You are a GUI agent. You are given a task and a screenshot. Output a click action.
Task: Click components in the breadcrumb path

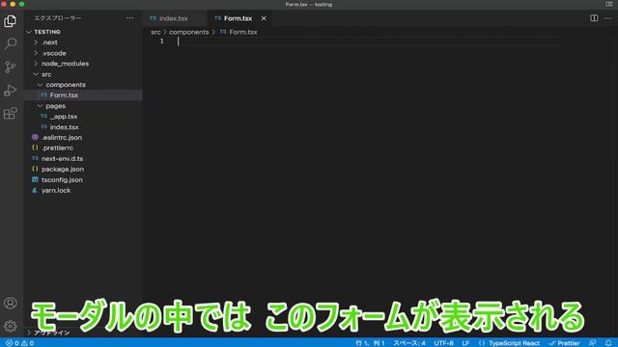(x=189, y=32)
